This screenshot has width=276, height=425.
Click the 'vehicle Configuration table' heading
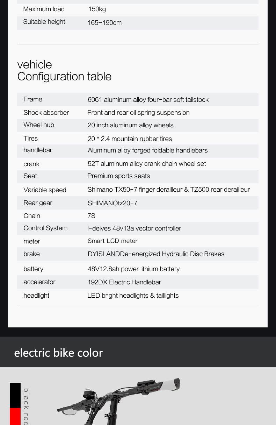click(64, 70)
